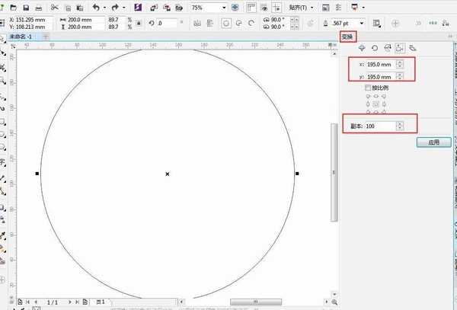Select the Size transform icon
This screenshot has height=310, width=457.
pyautogui.click(x=400, y=48)
